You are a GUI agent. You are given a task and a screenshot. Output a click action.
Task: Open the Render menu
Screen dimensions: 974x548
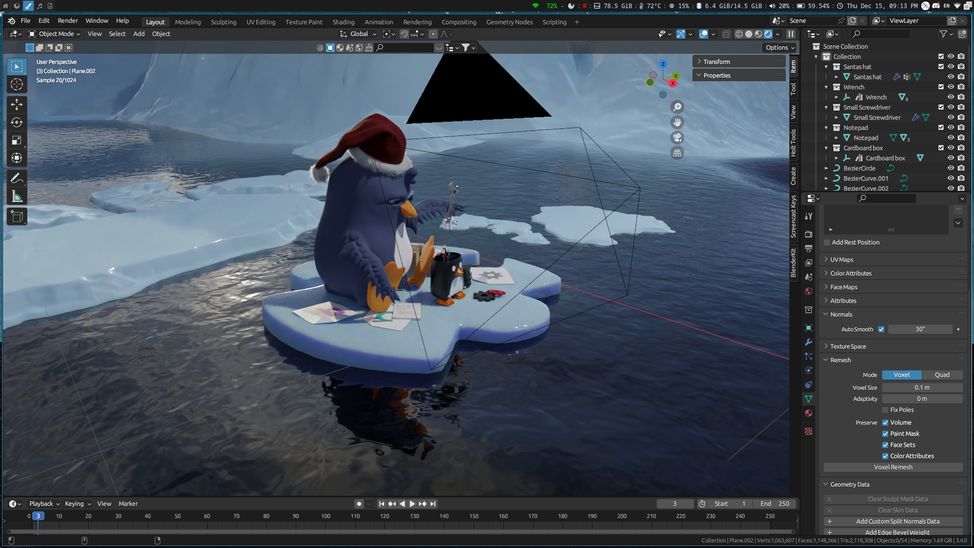(x=67, y=21)
